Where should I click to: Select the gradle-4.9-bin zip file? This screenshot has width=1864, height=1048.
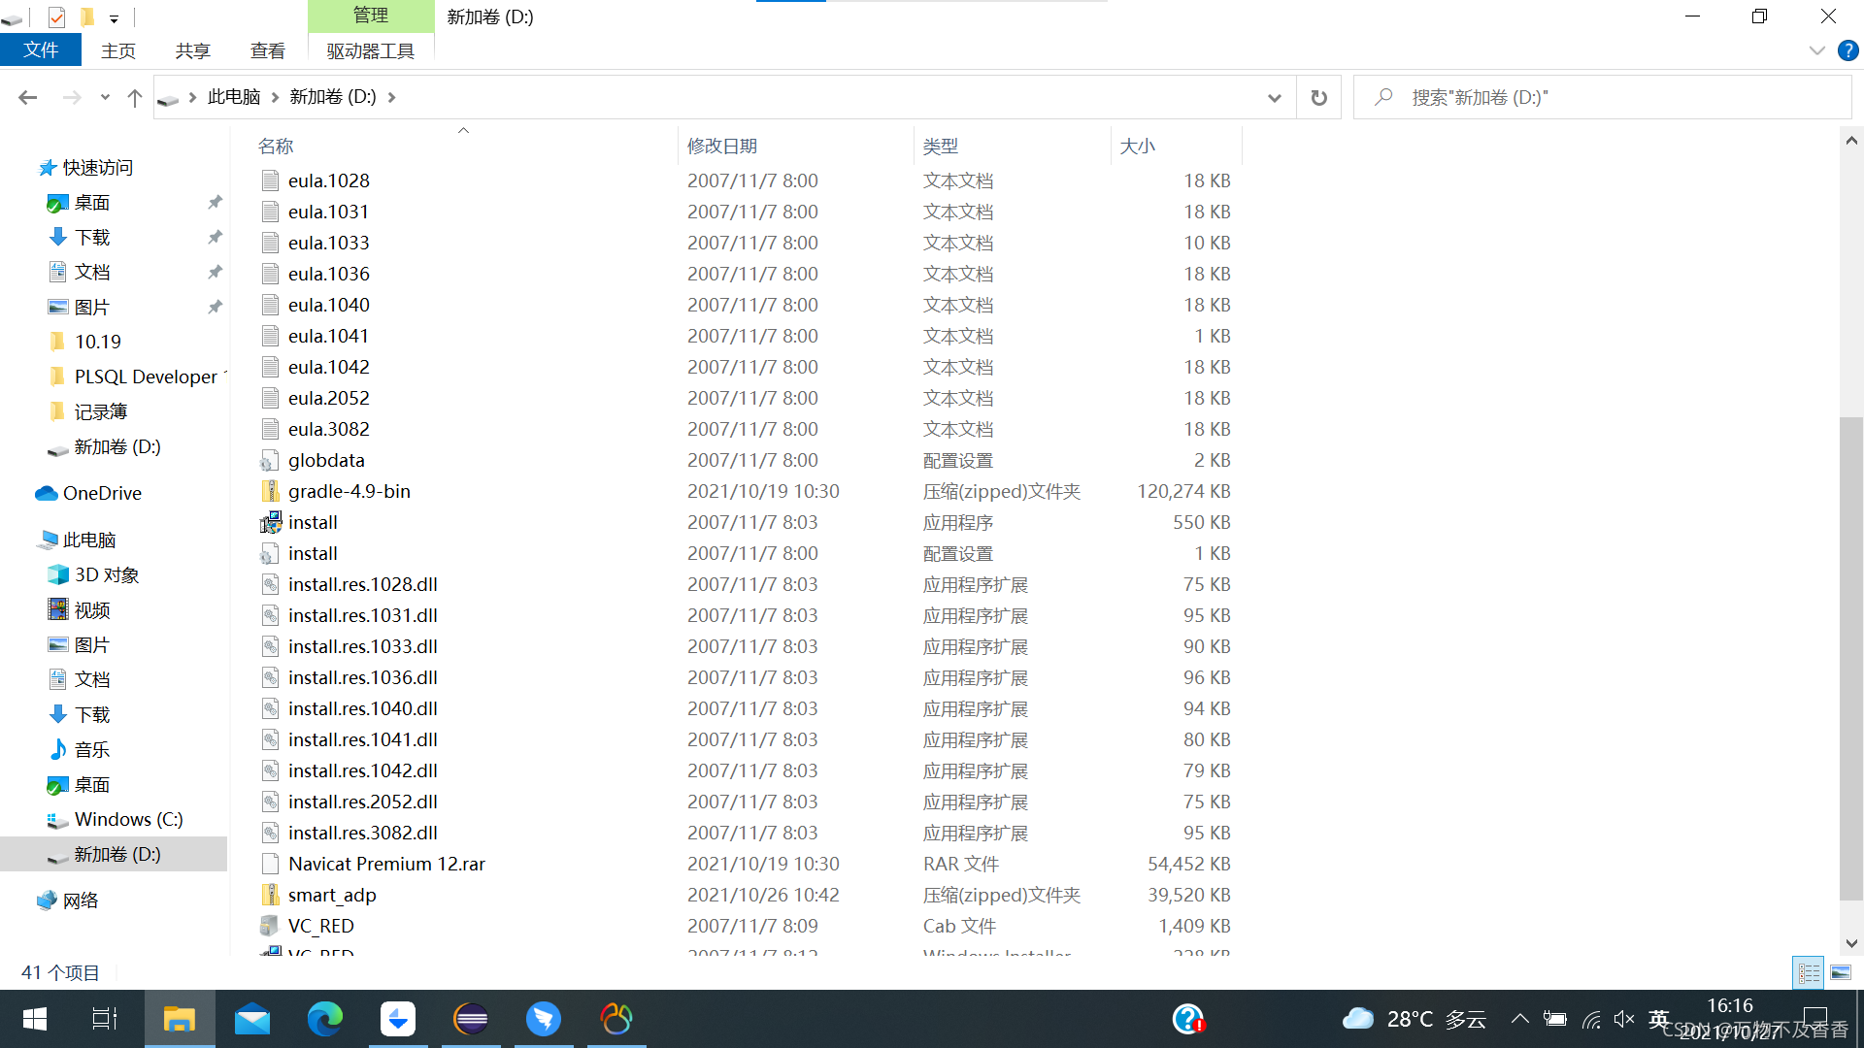(x=349, y=492)
